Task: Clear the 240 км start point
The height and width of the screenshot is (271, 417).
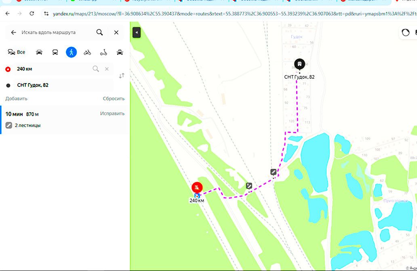Action: coord(107,69)
